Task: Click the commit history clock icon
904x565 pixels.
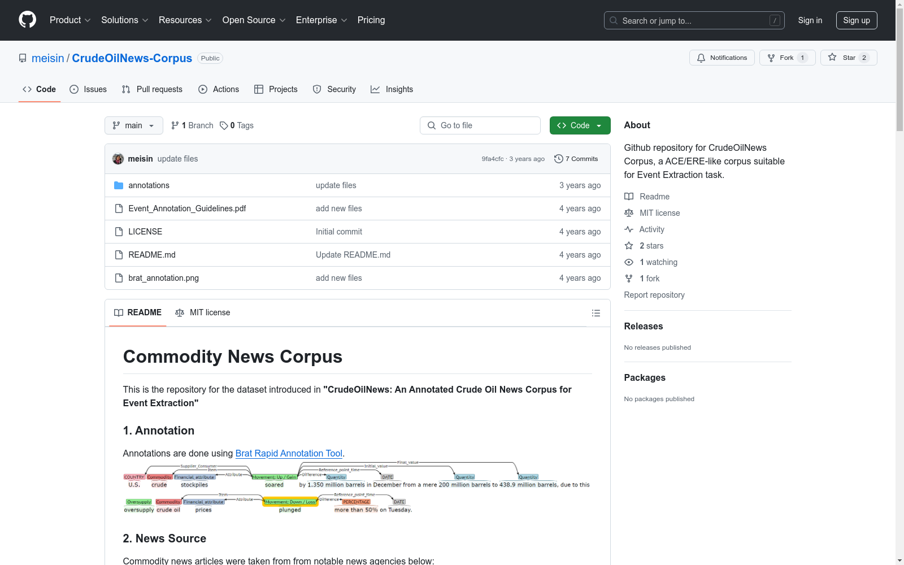Action: [x=559, y=159]
